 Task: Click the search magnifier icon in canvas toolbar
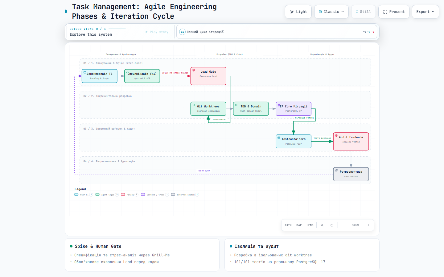pyautogui.click(x=322, y=225)
